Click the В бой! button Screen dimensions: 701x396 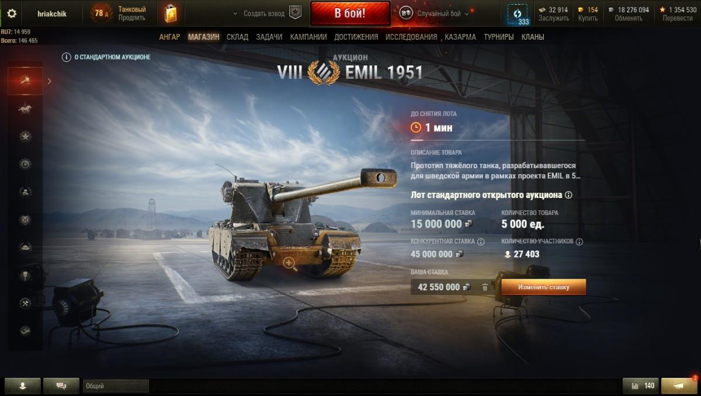coord(350,13)
